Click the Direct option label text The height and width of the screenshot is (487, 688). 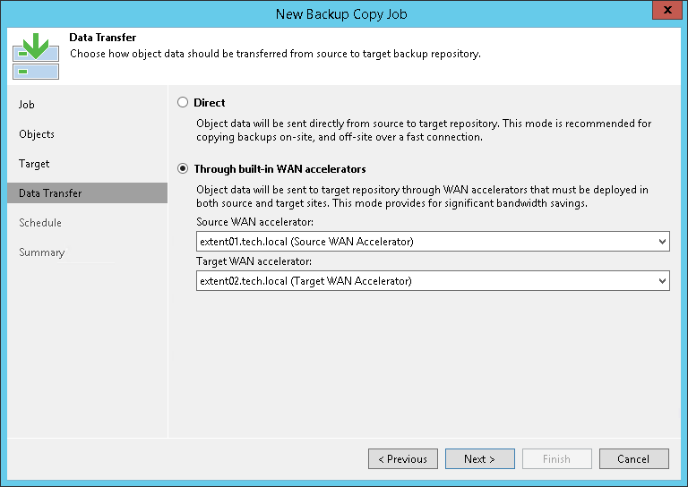210,103
